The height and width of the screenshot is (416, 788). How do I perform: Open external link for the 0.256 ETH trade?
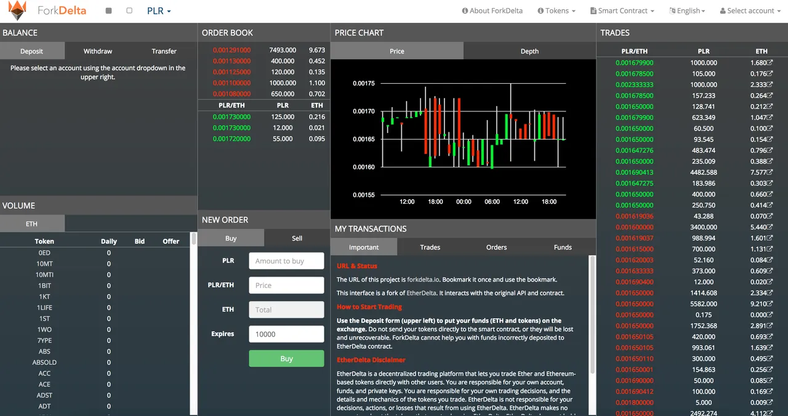coord(770,370)
